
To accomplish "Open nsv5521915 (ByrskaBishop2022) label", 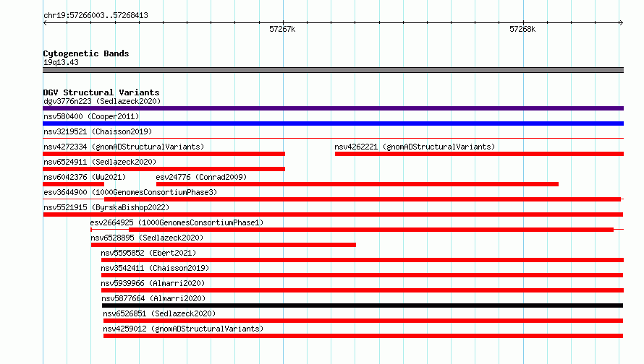I will (106, 207).
